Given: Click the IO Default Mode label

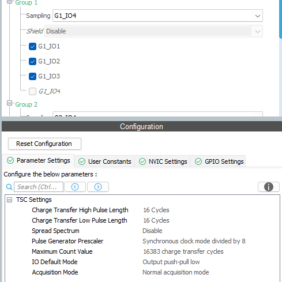Looking at the screenshot, I should click(55, 262).
